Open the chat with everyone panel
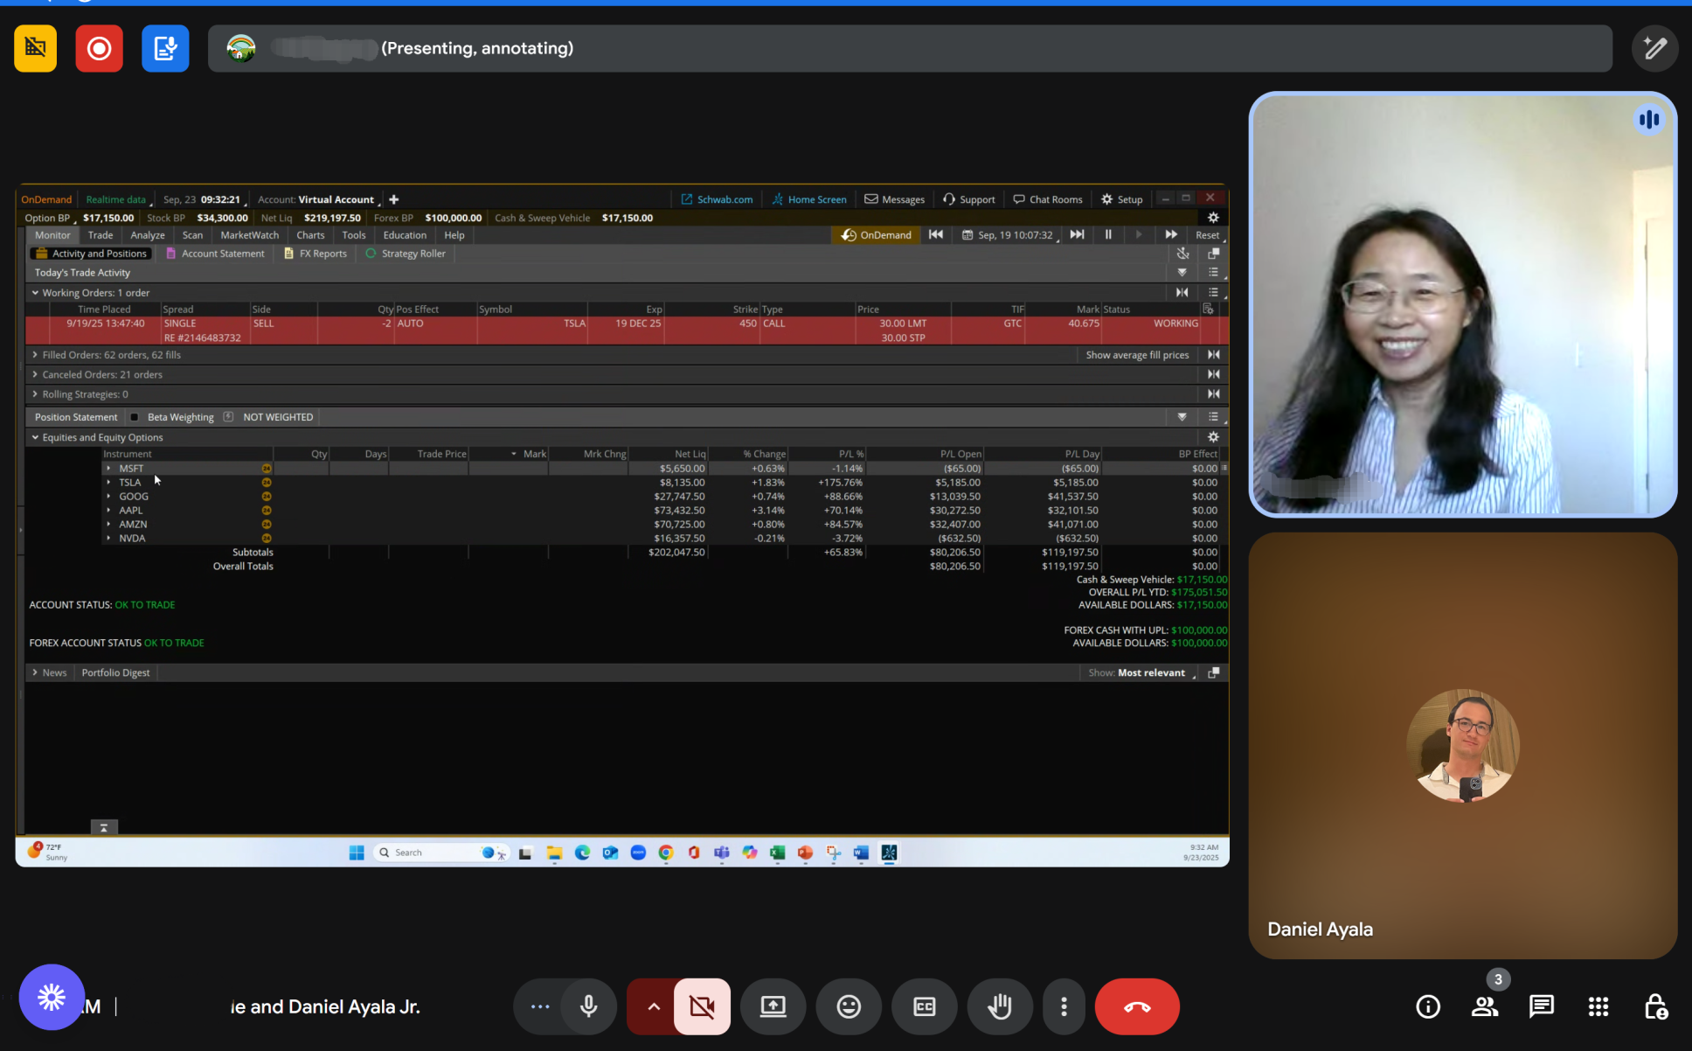Viewport: 1692px width, 1051px height. [1541, 1006]
